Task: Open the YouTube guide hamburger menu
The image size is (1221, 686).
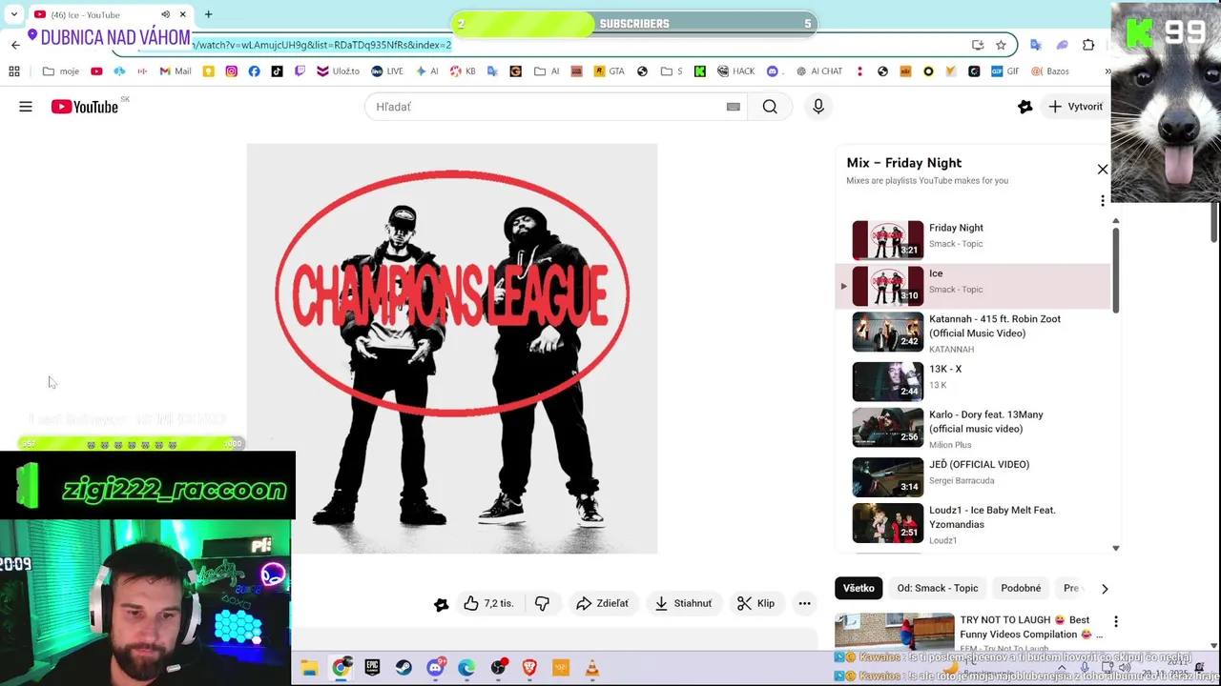Action: (26, 107)
